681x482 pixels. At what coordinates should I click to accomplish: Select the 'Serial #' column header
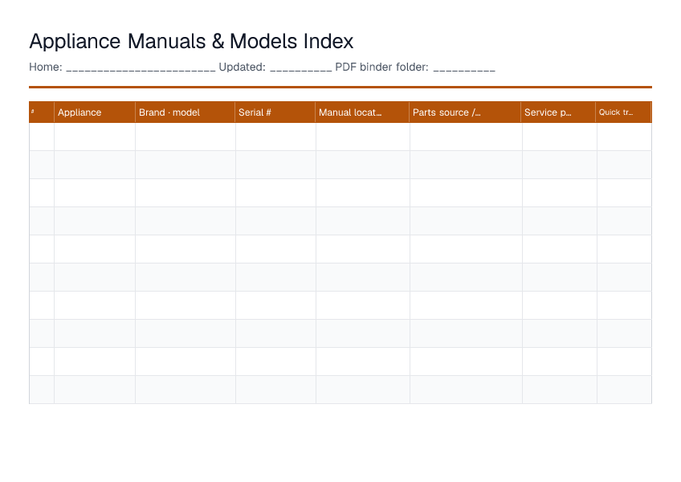click(x=275, y=112)
